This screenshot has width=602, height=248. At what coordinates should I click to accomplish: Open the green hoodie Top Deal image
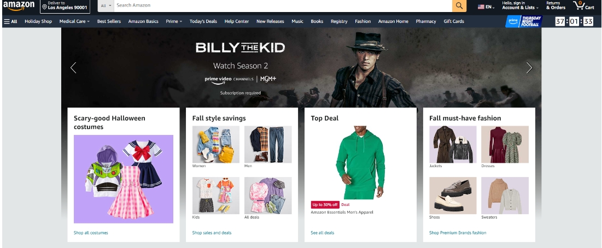click(x=360, y=163)
